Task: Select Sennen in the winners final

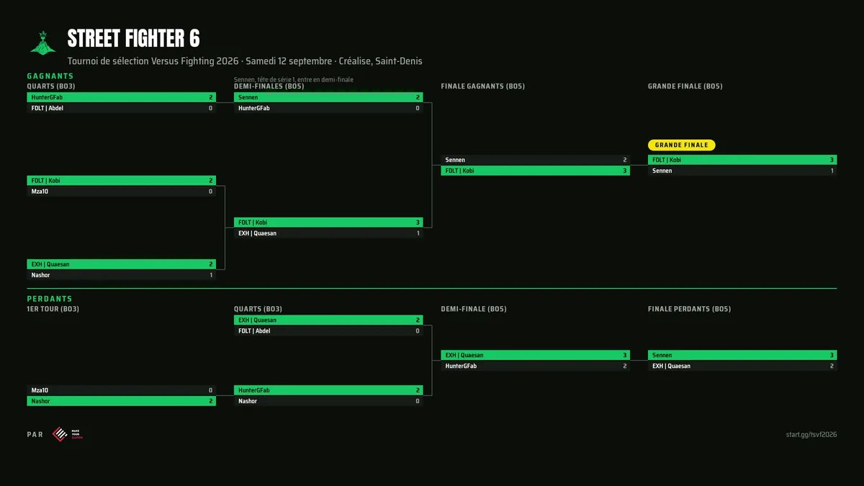Action: 535,160
